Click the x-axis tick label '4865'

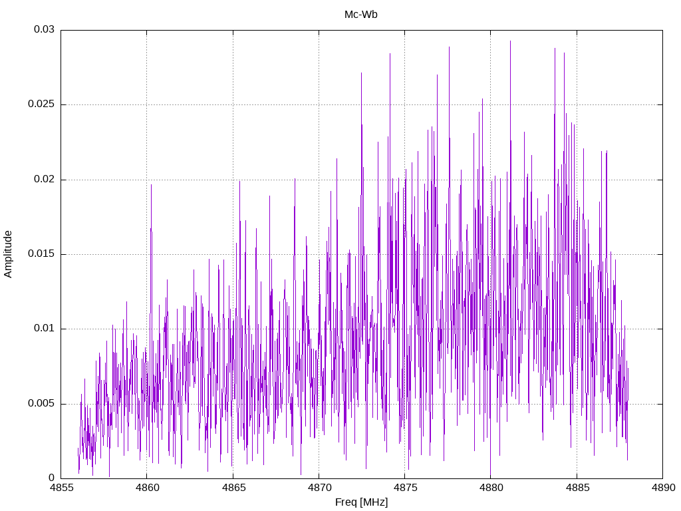click(233, 488)
